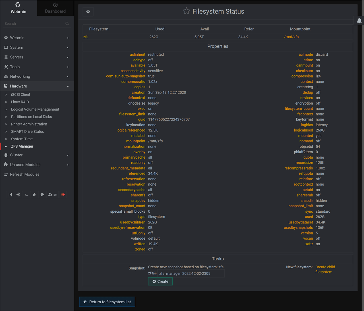Toggle light mode with sun icon
The height and width of the screenshot is (311, 364).
tap(18, 195)
